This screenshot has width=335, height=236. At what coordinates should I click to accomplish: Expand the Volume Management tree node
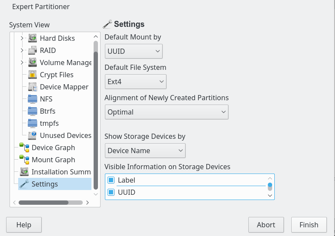pos(22,62)
